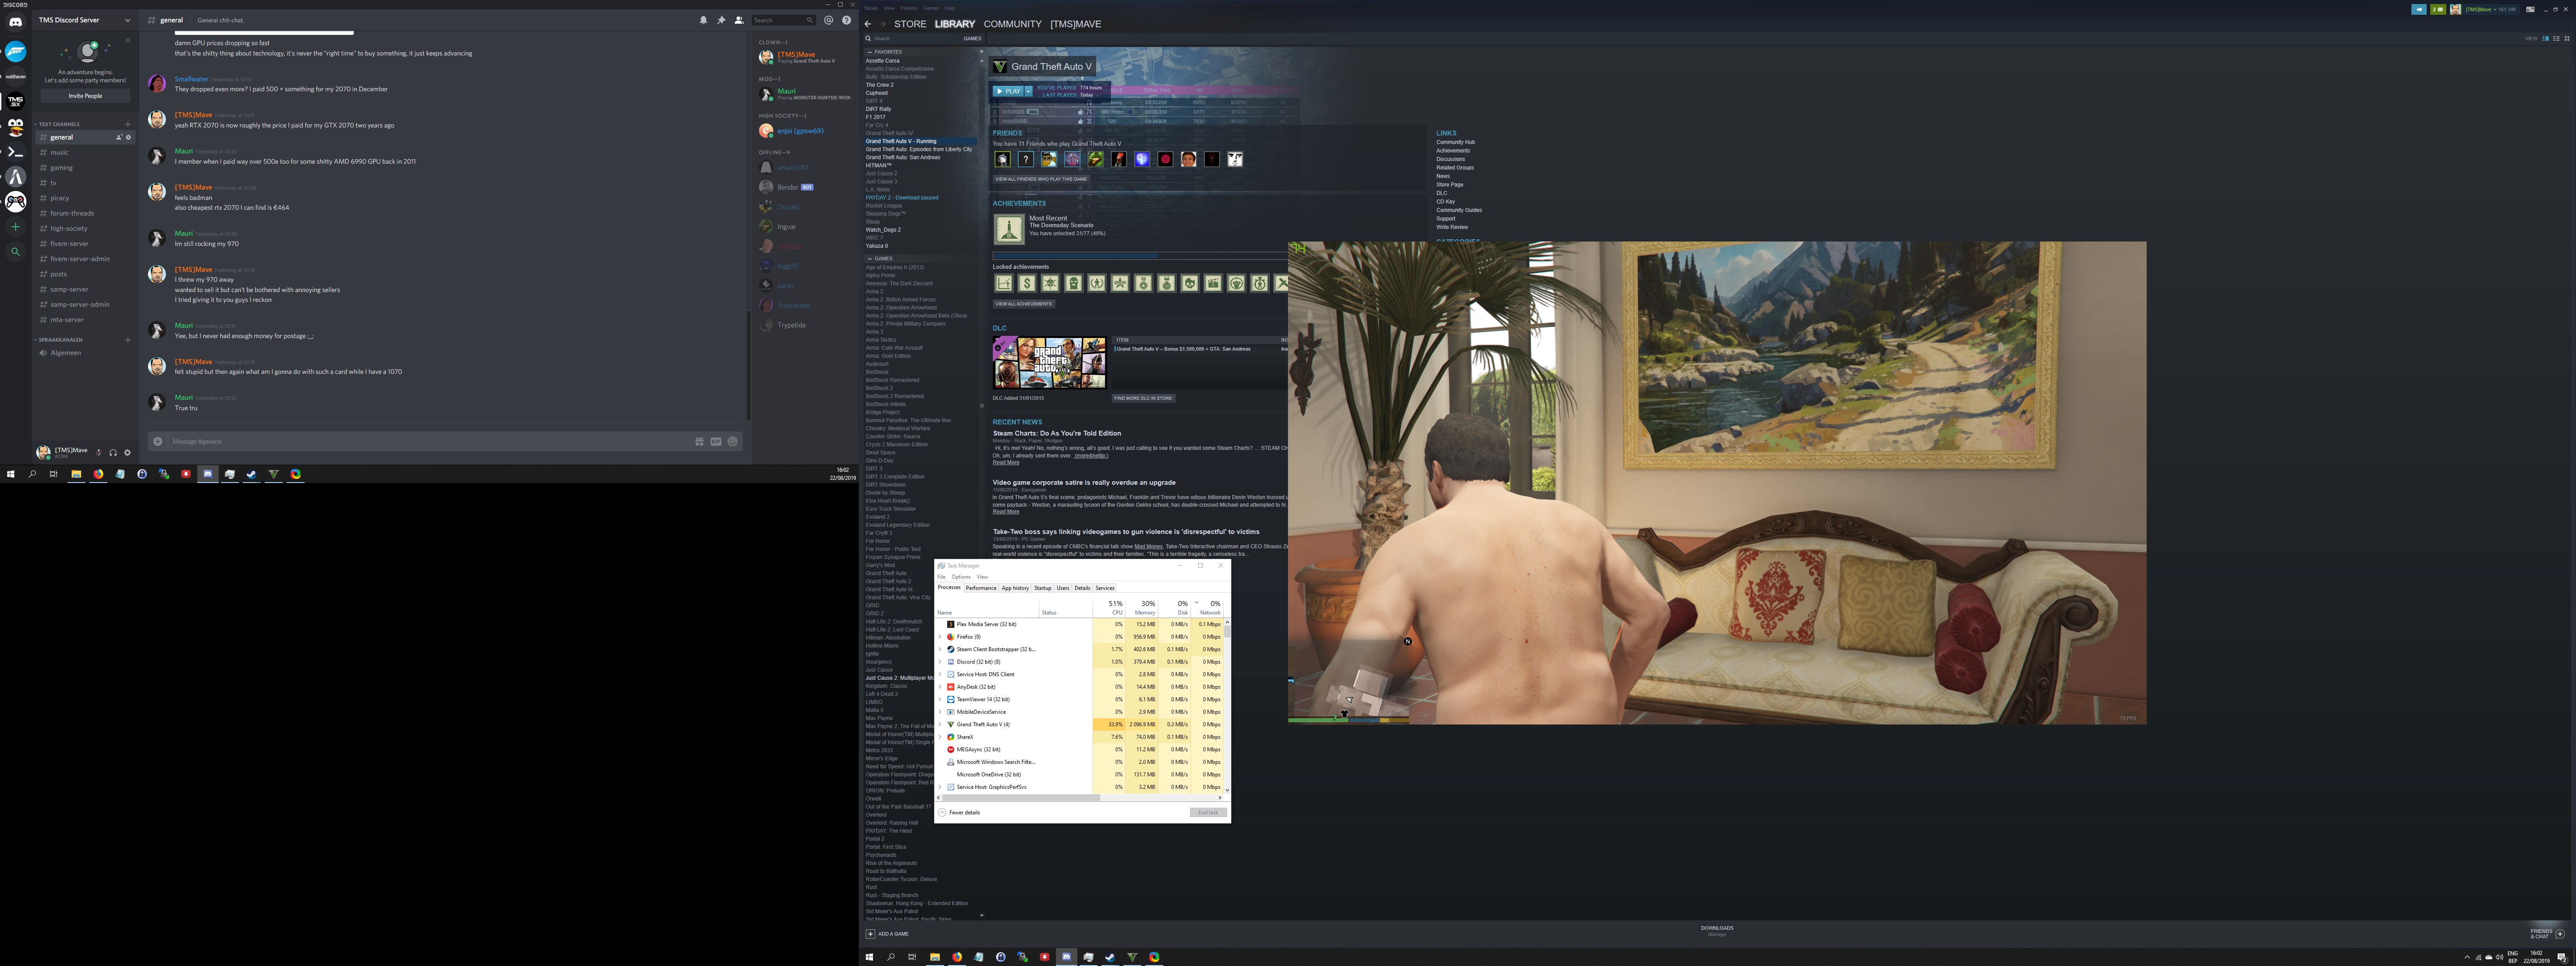
Task: Open general channel settings gear icon
Action: click(x=128, y=137)
